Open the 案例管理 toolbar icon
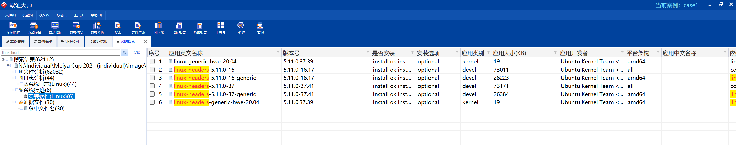 point(14,28)
